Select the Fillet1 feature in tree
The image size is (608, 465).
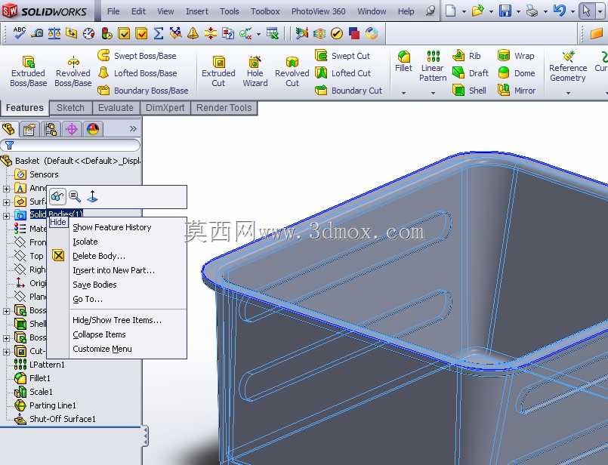click(32, 378)
